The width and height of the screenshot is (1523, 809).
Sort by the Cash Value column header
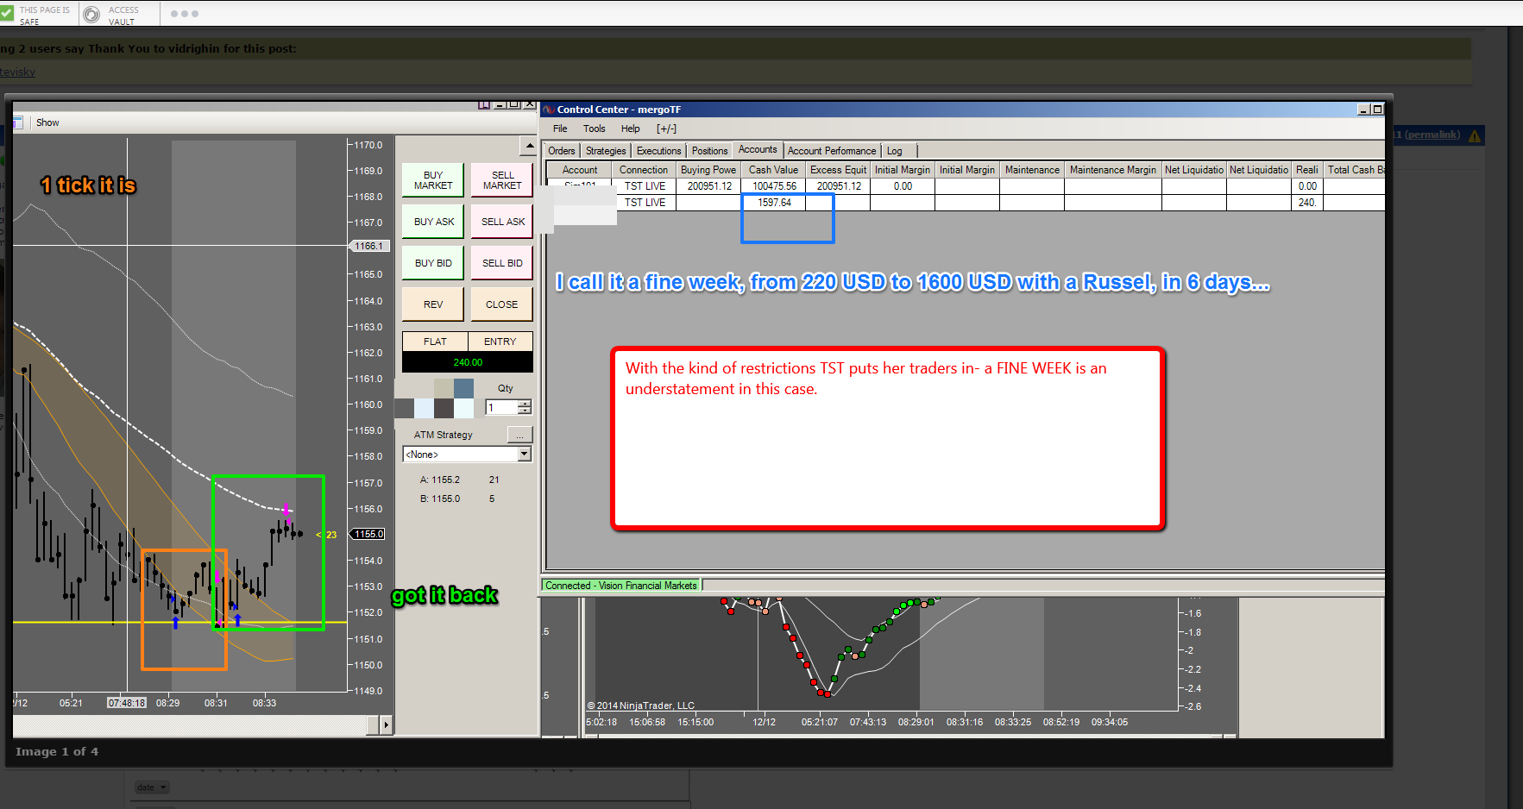tap(773, 170)
